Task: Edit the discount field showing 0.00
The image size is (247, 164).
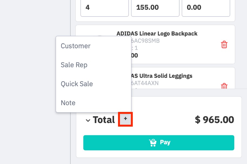Action: (206, 7)
